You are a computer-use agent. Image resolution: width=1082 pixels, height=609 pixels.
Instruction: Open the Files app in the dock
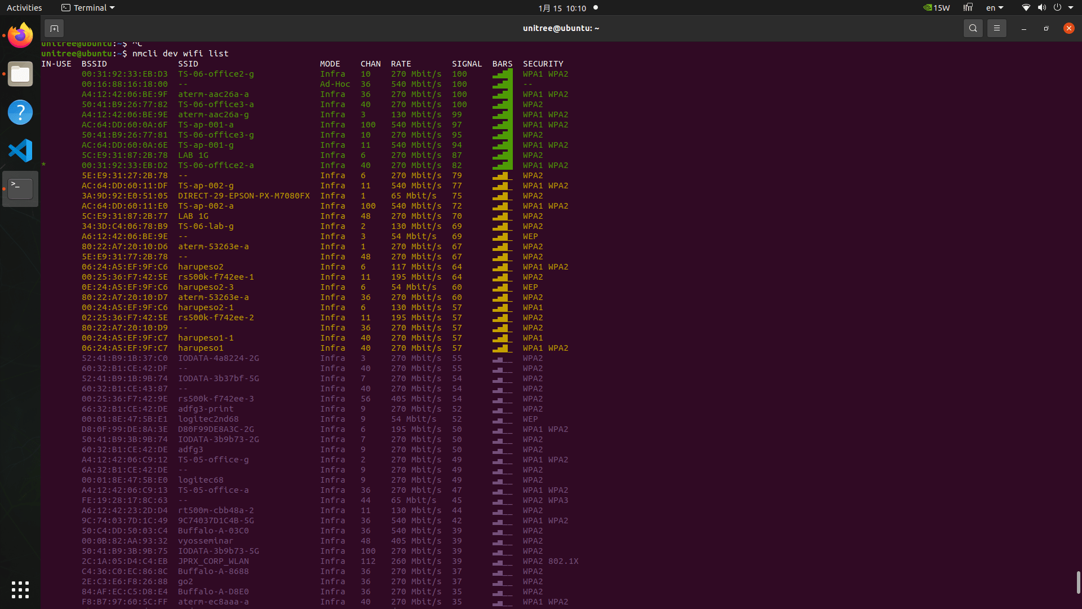tap(20, 74)
